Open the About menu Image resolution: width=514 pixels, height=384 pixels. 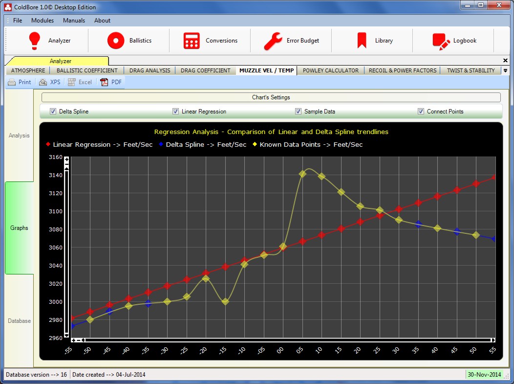(102, 21)
